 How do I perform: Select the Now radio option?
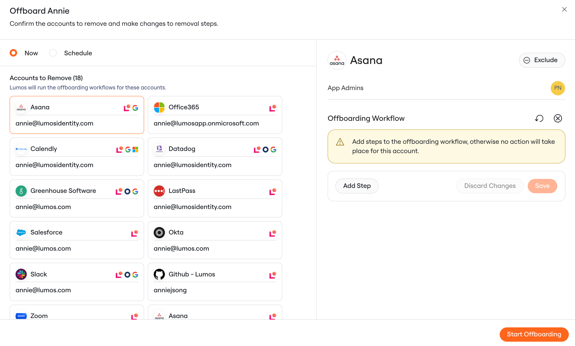[13, 53]
